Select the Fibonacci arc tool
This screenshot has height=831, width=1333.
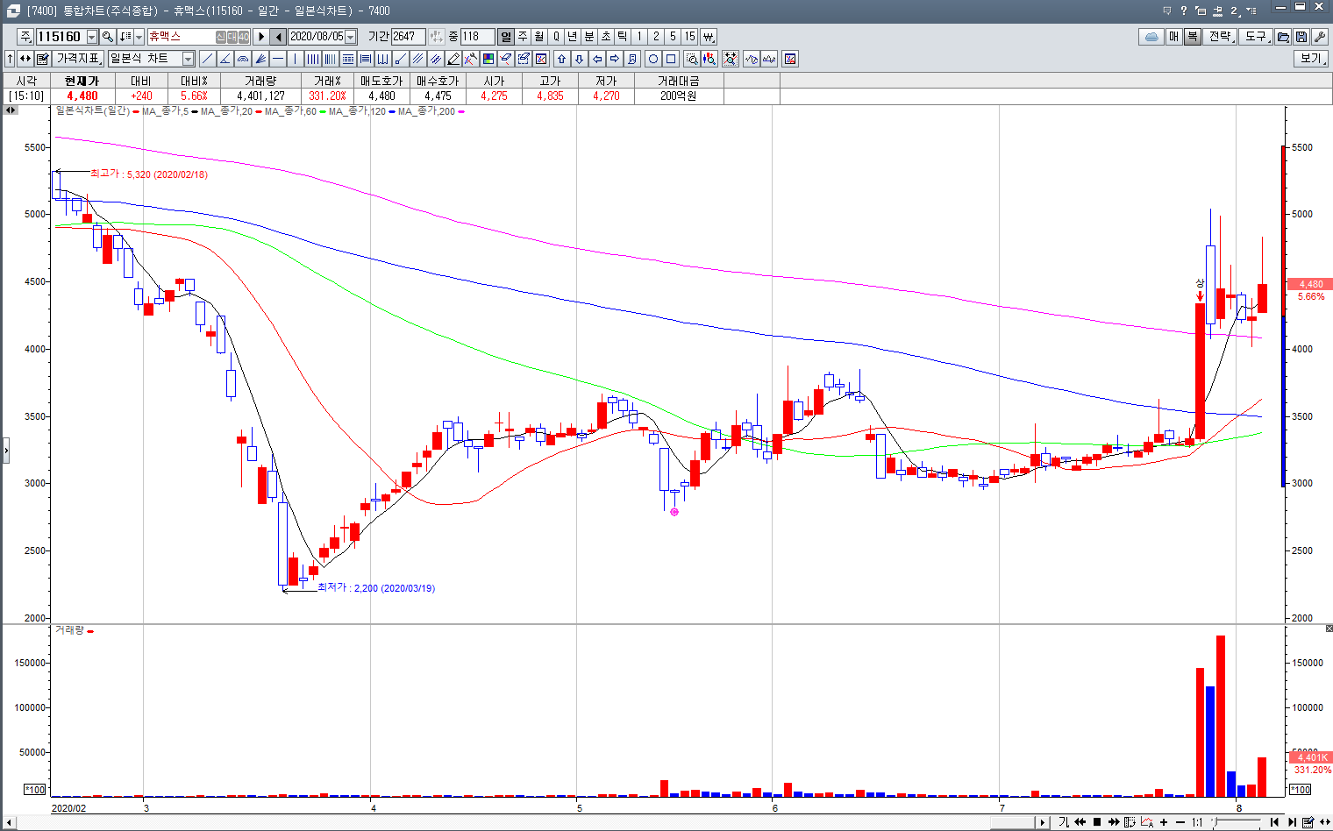point(243,59)
